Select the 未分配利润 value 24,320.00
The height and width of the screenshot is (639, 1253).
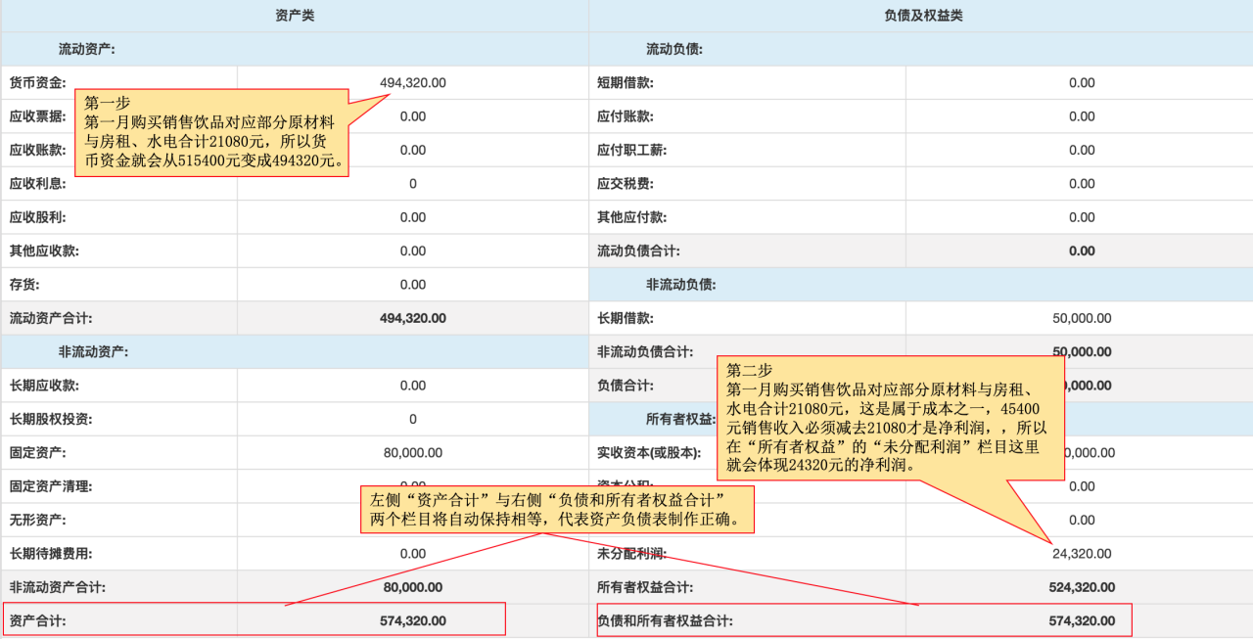(x=1082, y=554)
